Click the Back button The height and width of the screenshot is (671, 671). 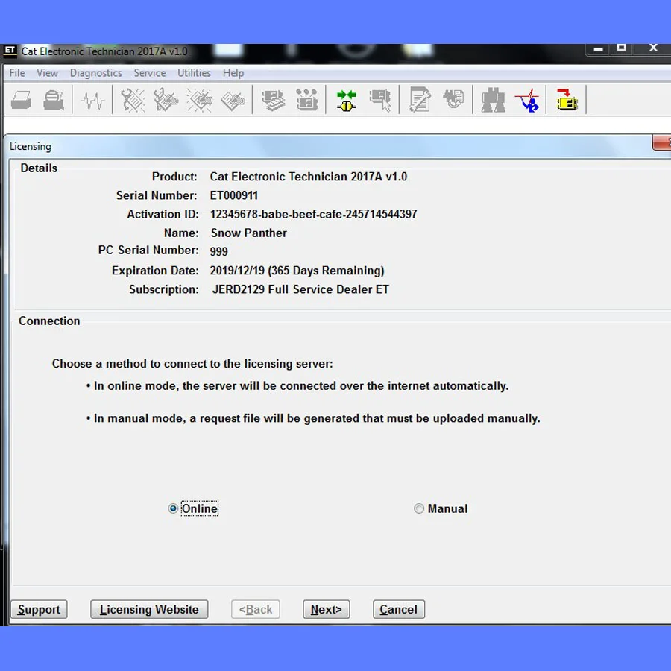(x=256, y=609)
